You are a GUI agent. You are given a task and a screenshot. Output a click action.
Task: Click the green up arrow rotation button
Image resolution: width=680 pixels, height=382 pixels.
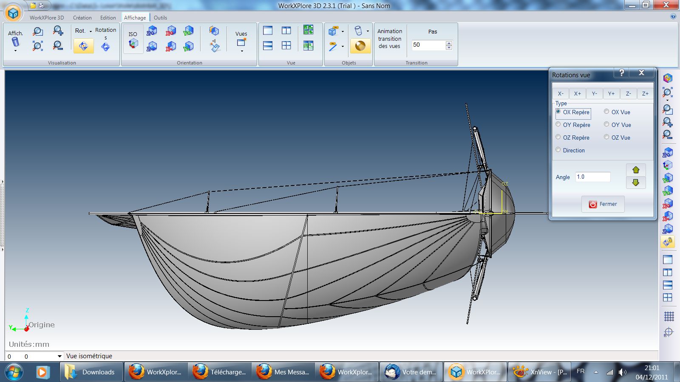636,170
